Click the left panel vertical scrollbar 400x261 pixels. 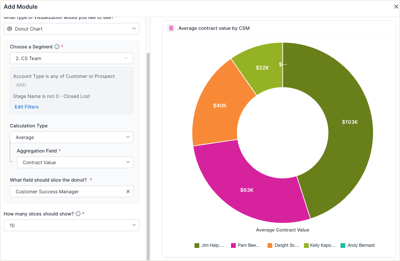coord(148,146)
